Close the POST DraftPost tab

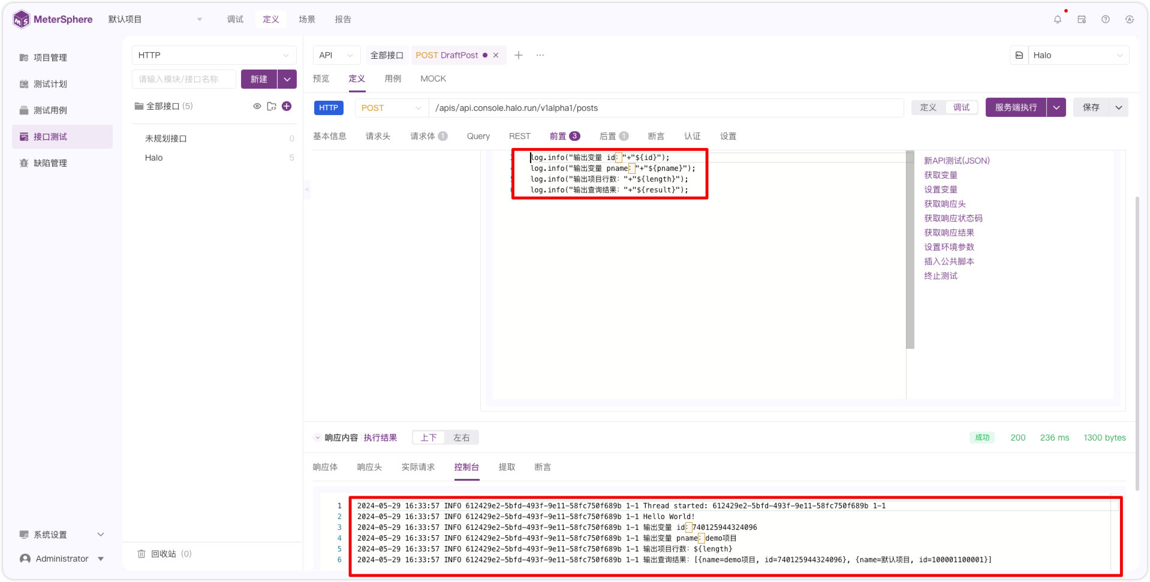(496, 55)
